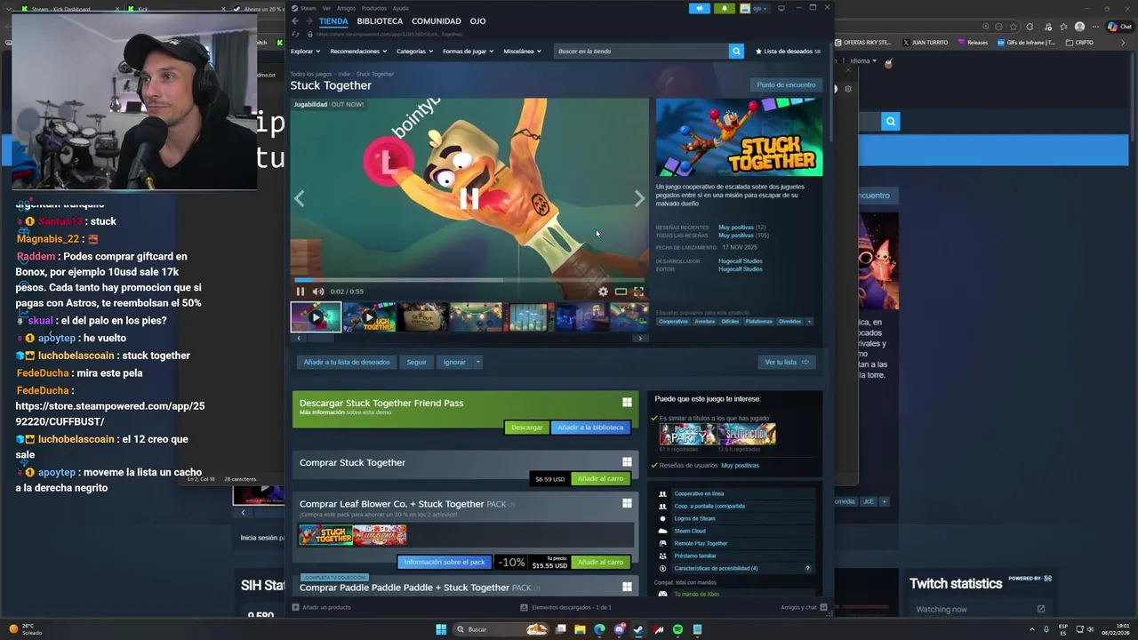Add Leaf Blower pack to cart
This screenshot has width=1138, height=640.
601,563
